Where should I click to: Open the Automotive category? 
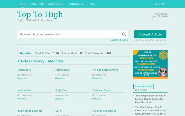tap(25, 90)
